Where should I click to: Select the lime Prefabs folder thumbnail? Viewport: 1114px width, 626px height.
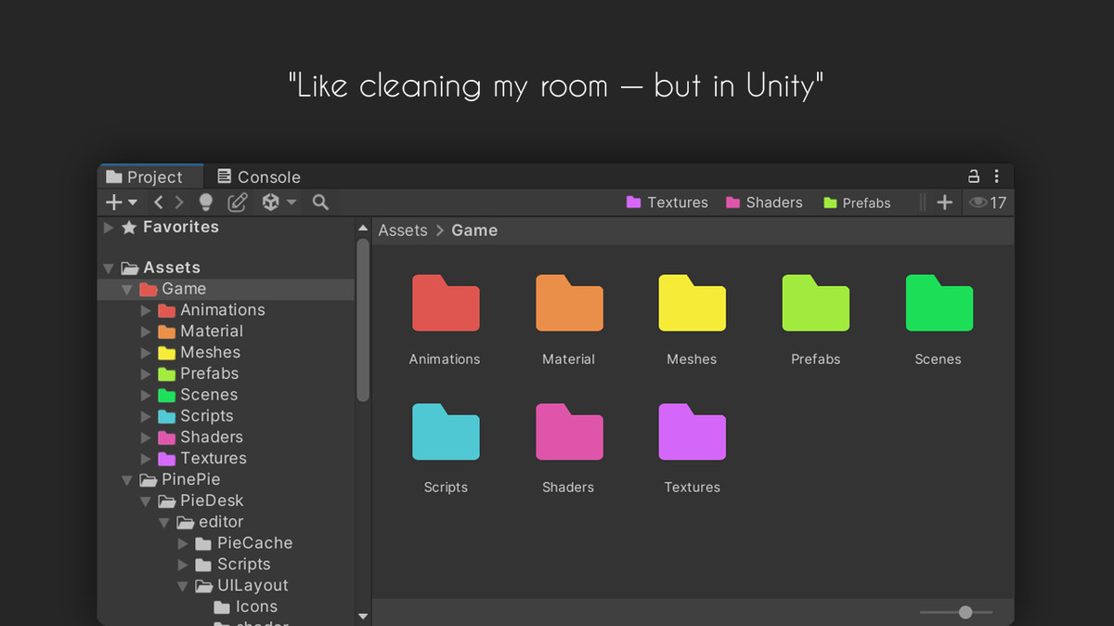816,304
